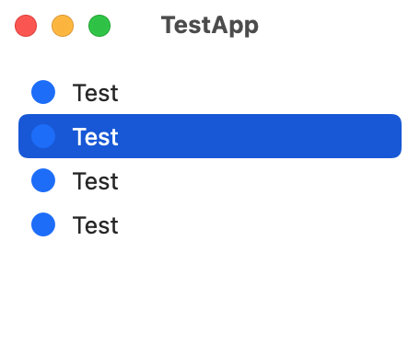This screenshot has width=420, height=344.
Task: Select the first Test list item label
Action: point(95,93)
